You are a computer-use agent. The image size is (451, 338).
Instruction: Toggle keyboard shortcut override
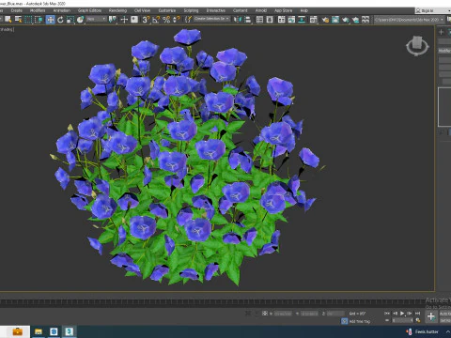(134, 20)
